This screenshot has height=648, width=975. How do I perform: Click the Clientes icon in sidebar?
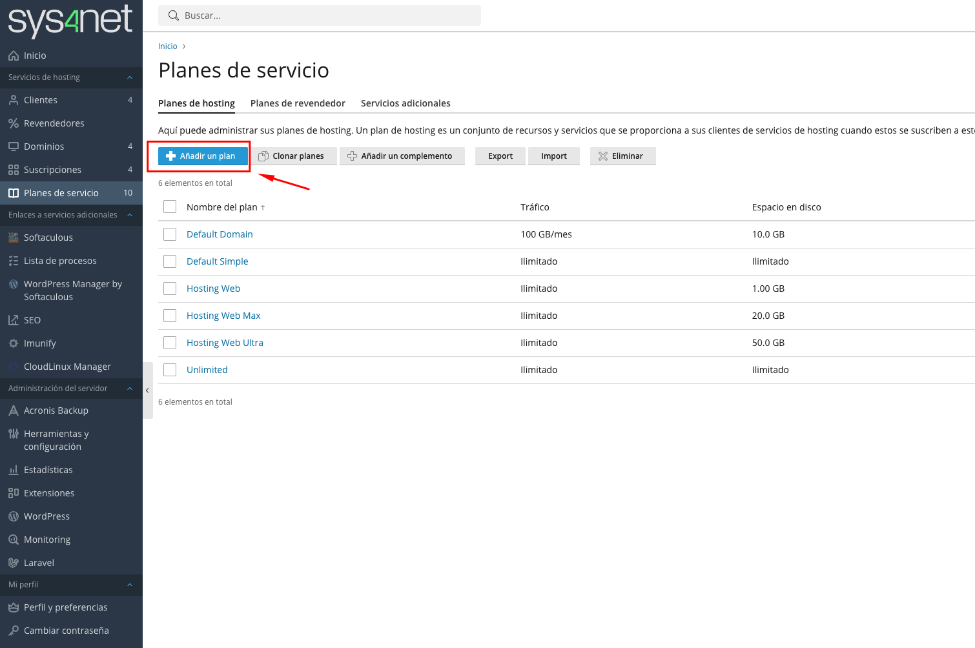click(x=13, y=100)
